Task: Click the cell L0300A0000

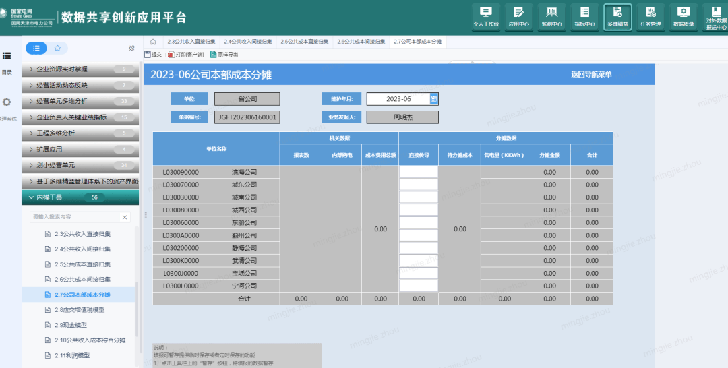Action: [x=181, y=235]
